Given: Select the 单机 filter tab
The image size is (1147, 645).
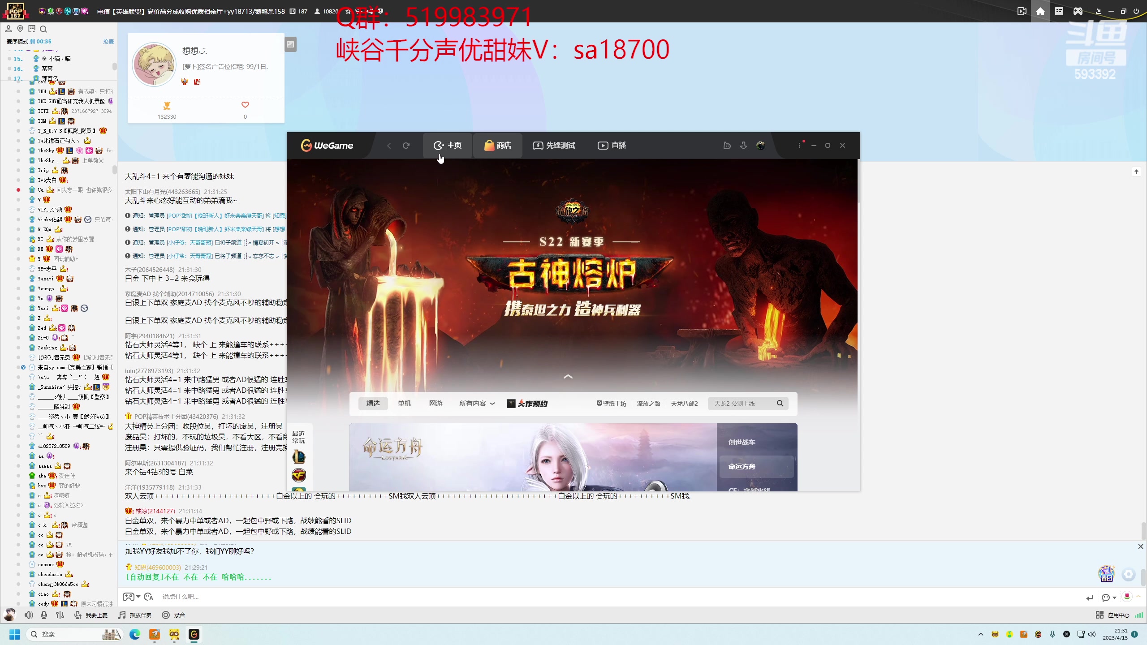Looking at the screenshot, I should click(x=404, y=404).
